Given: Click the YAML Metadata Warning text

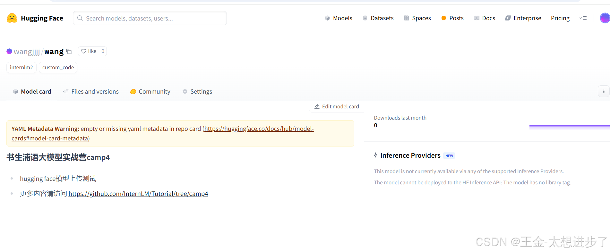Looking at the screenshot, I should (x=45, y=129).
